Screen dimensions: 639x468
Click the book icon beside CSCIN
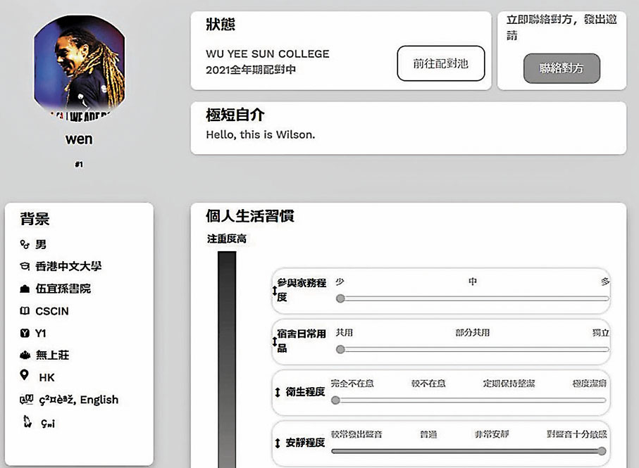[25, 311]
